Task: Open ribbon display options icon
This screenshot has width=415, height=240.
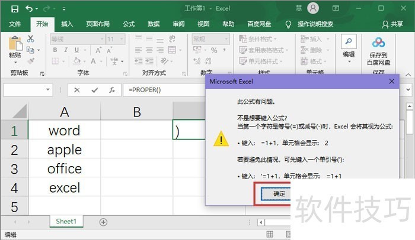Action: [x=336, y=8]
